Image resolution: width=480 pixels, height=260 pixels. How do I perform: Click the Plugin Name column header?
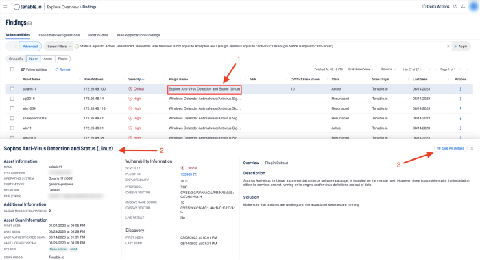(x=178, y=79)
